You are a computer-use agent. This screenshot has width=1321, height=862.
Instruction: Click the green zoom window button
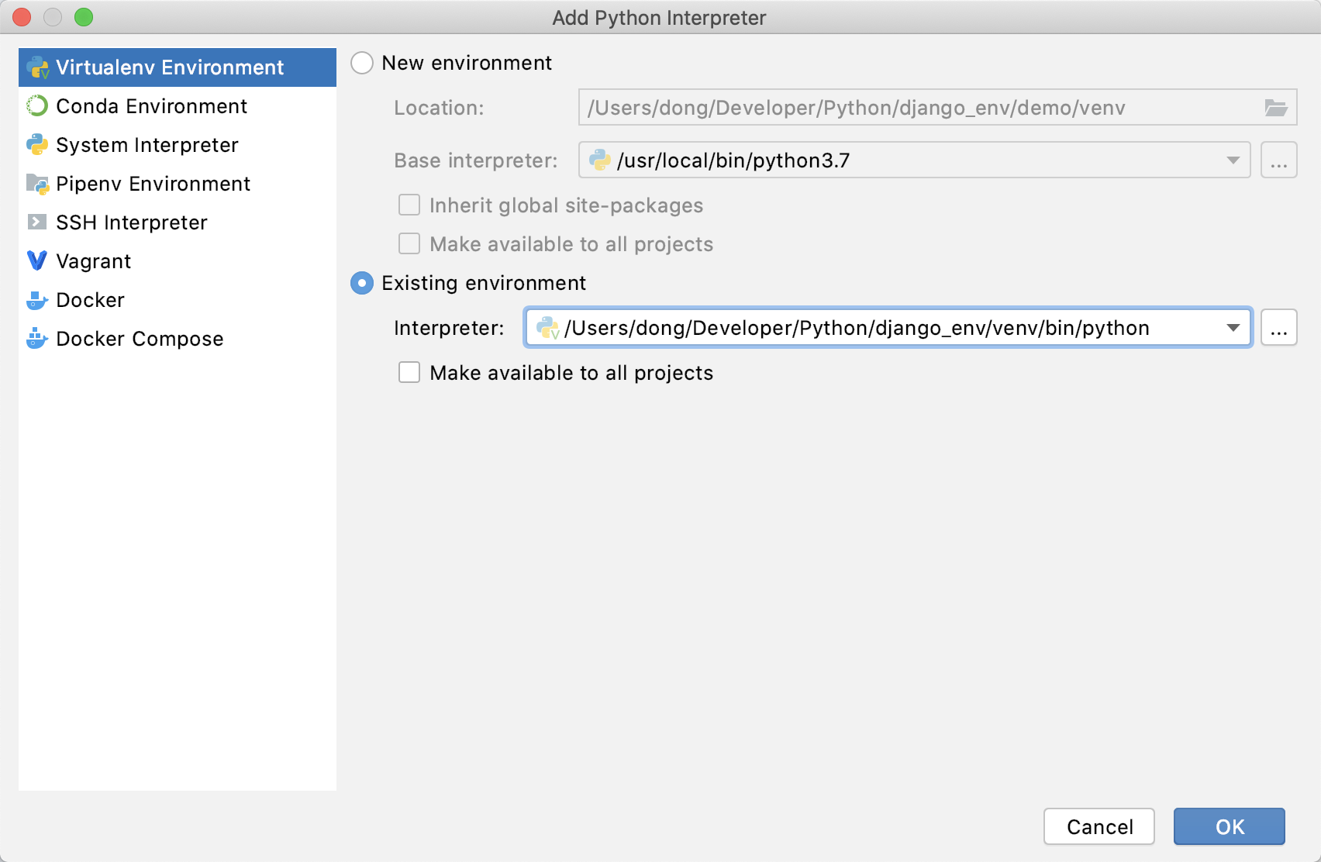click(x=84, y=17)
